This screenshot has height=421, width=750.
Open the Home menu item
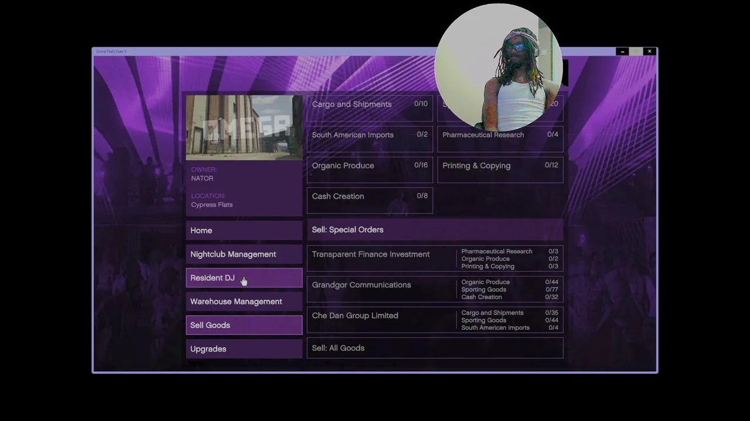[244, 230]
